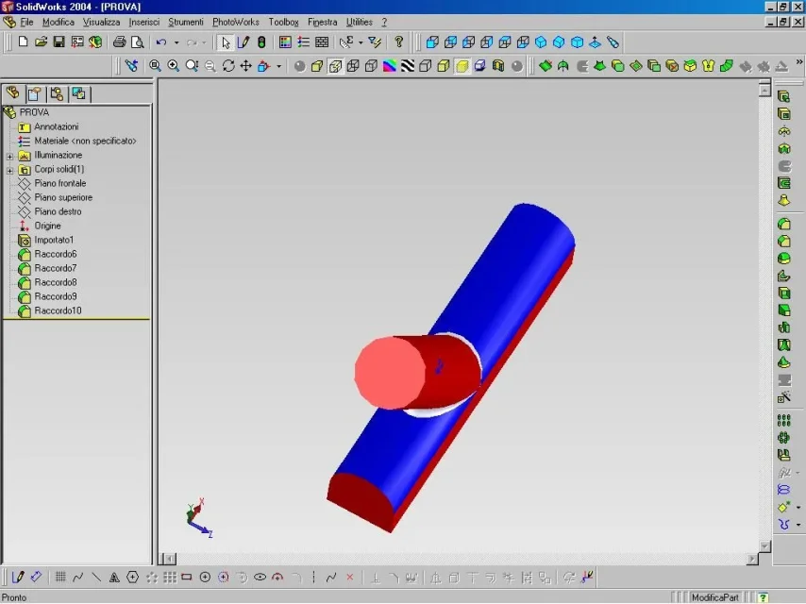This screenshot has width=806, height=604.
Task: Select the Pan view tool
Action: tap(246, 66)
